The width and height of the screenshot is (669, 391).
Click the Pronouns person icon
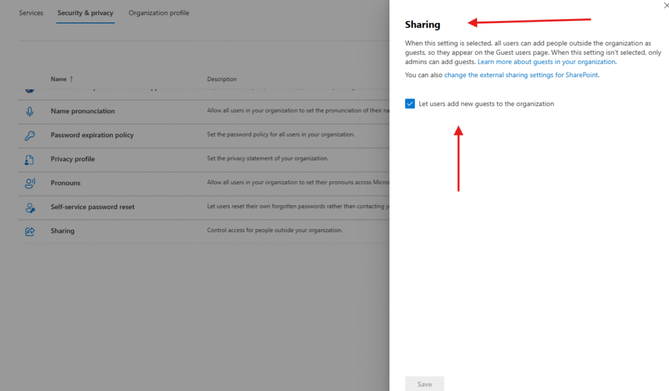click(30, 183)
